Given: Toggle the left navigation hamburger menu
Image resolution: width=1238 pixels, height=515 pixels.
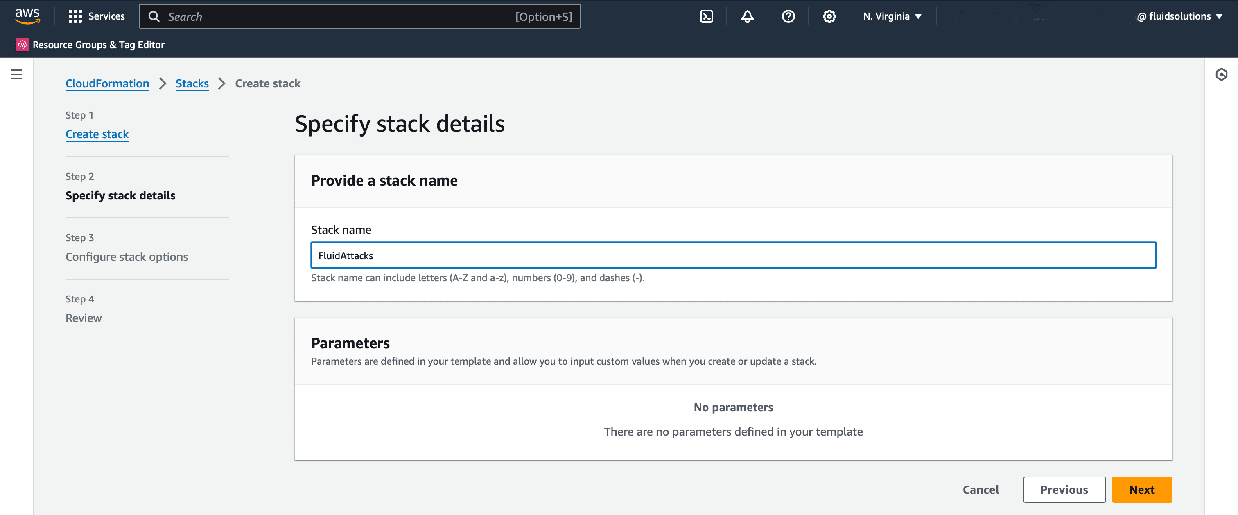Looking at the screenshot, I should [x=16, y=74].
